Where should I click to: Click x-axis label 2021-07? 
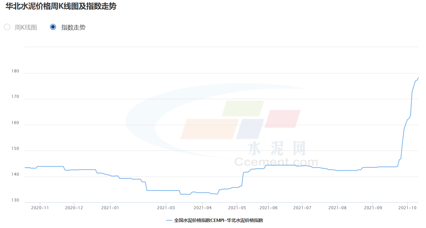click(x=302, y=208)
